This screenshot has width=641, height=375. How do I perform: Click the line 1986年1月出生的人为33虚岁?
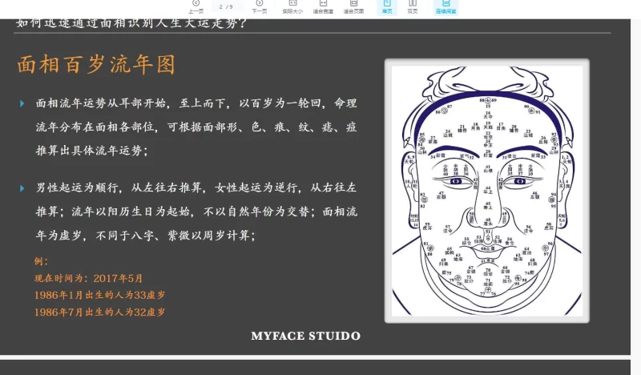(x=100, y=295)
